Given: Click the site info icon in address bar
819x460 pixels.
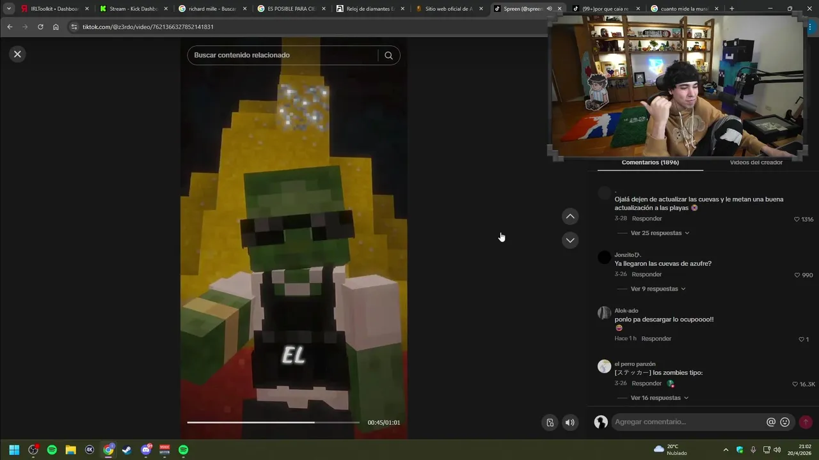Looking at the screenshot, I should click(74, 27).
